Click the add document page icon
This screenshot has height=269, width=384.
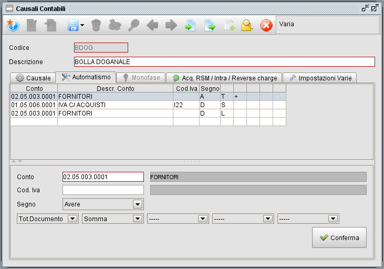click(x=229, y=25)
